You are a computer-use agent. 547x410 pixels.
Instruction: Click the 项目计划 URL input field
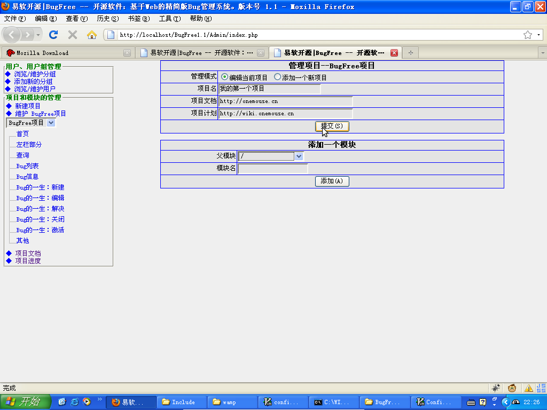285,113
